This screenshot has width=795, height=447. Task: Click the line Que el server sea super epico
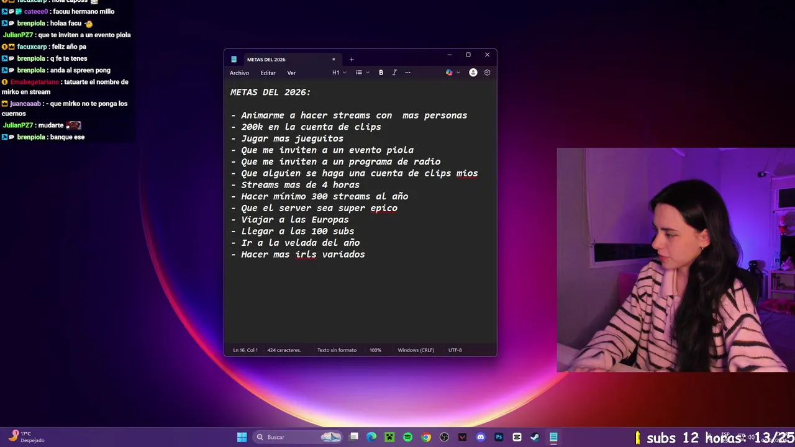click(314, 208)
